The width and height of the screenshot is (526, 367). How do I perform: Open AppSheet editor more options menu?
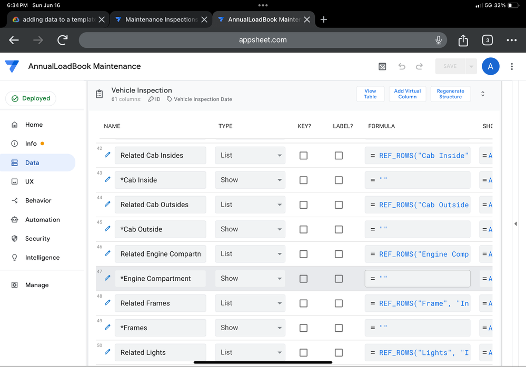click(x=512, y=66)
